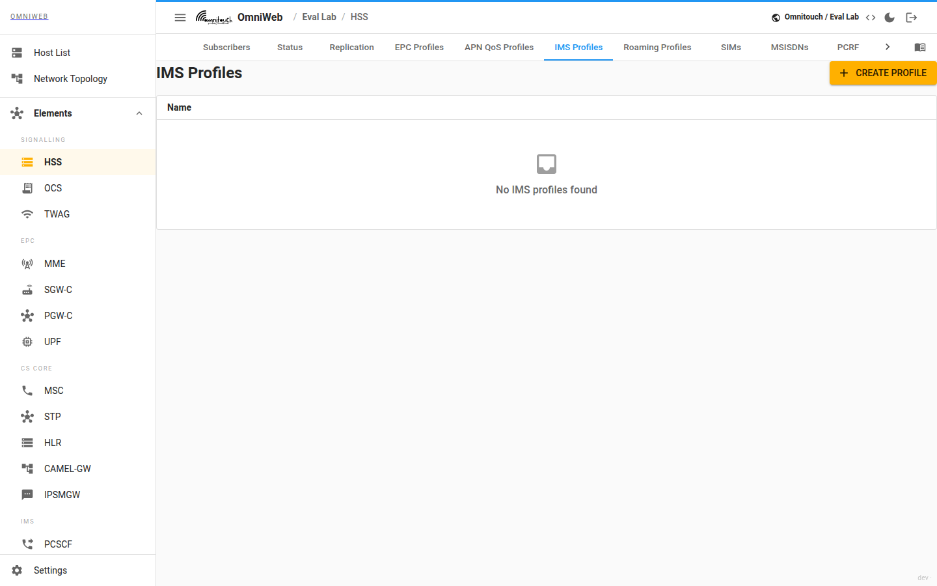
Task: Select UPF in the sidebar
Action: coord(78,342)
